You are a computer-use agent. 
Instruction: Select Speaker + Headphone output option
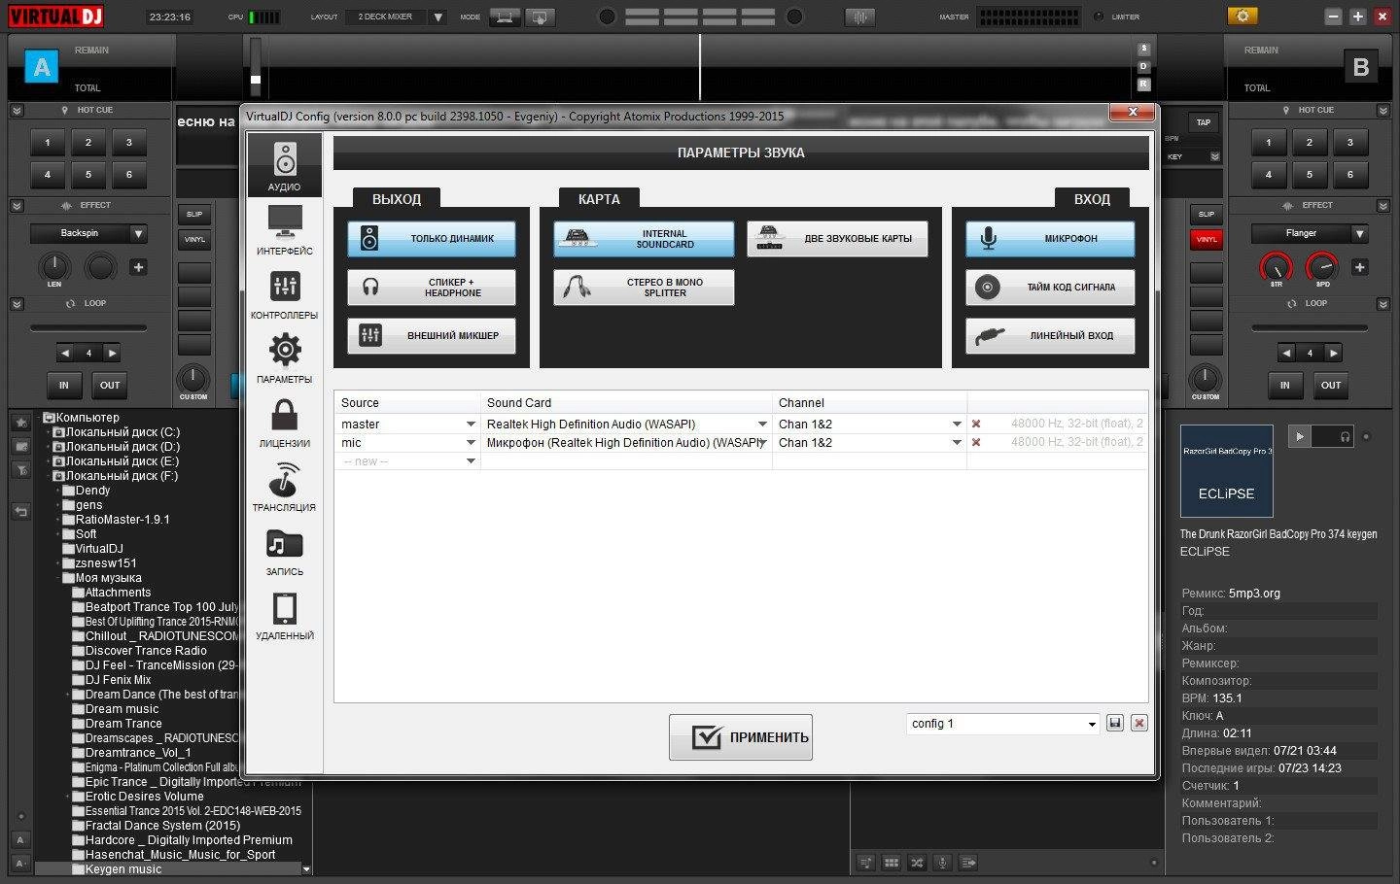pyautogui.click(x=432, y=288)
